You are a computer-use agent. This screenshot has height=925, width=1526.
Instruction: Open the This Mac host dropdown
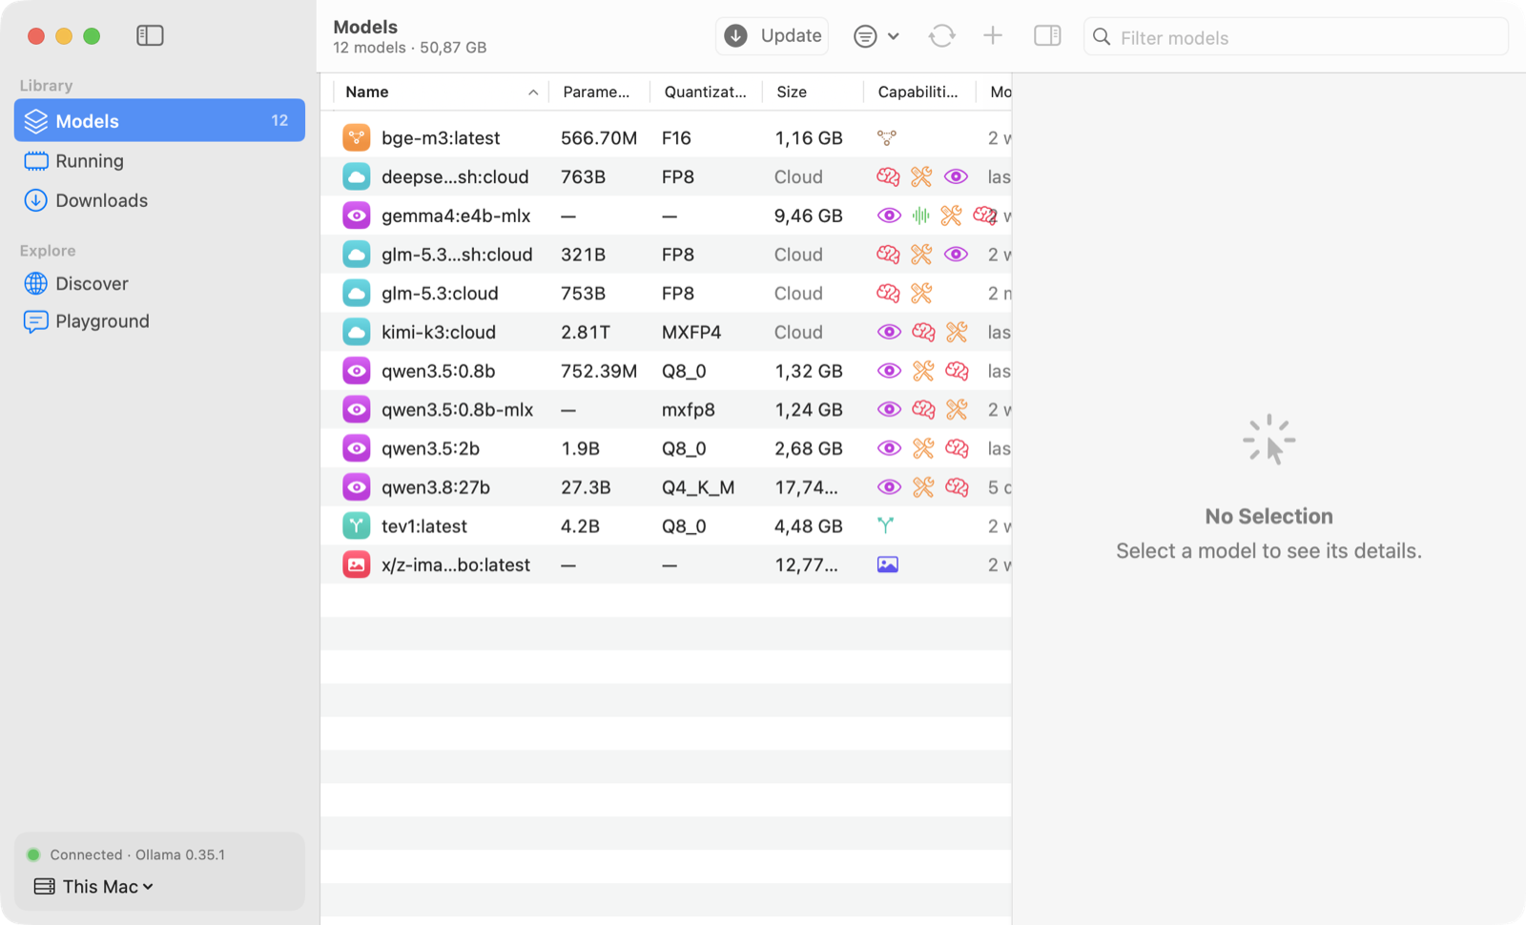tap(93, 887)
